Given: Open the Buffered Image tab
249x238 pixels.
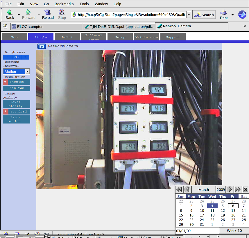Looking at the screenshot, I should click(x=94, y=37).
